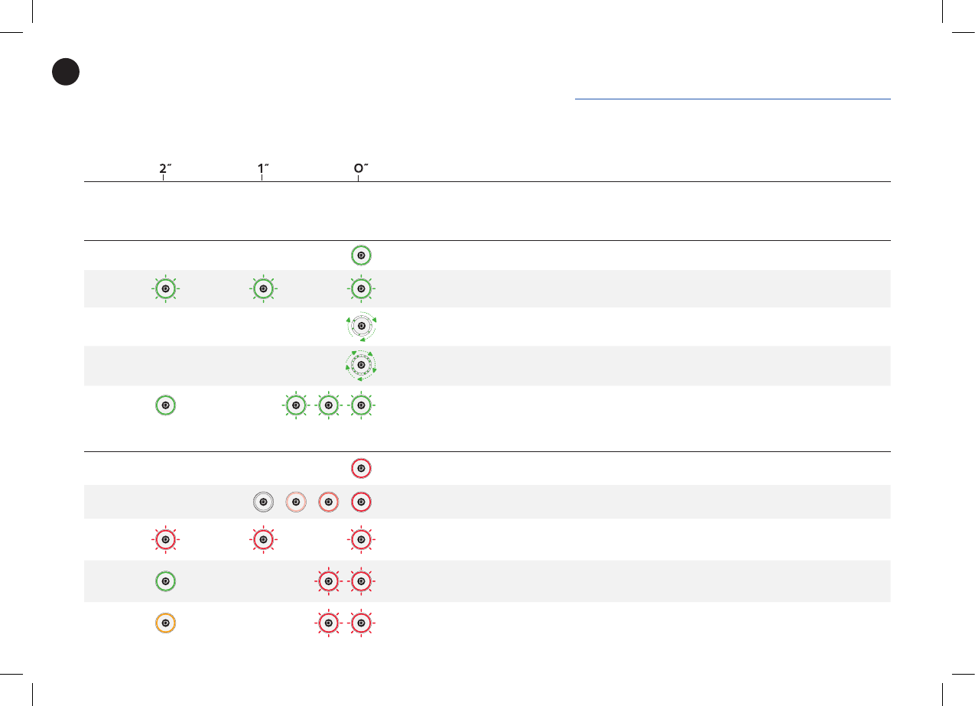
Task: Click the blinking green LED under the 2″ mark
Action: pyautogui.click(x=166, y=289)
